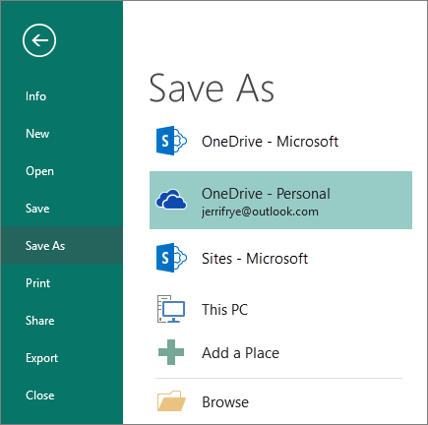
Task: Click the back arrow circle button
Action: point(39,40)
